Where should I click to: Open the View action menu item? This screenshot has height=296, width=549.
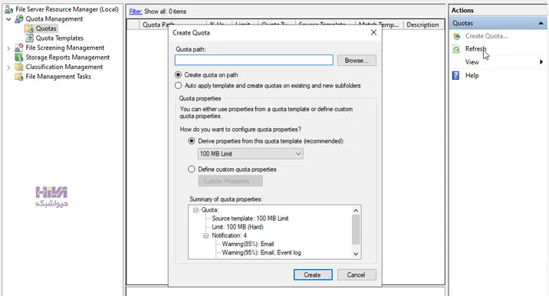pos(472,62)
